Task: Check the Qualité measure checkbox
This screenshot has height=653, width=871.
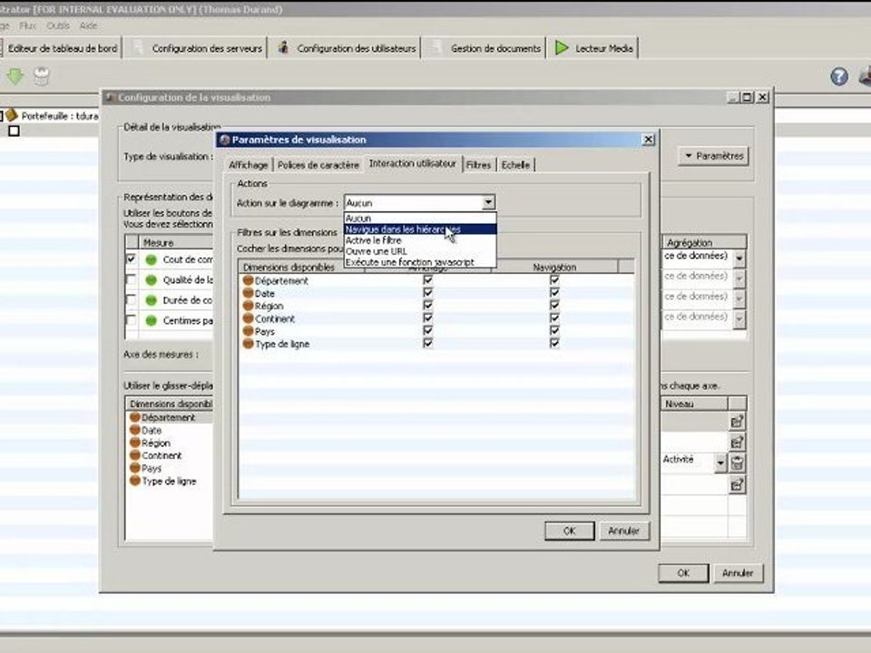Action: pos(131,279)
